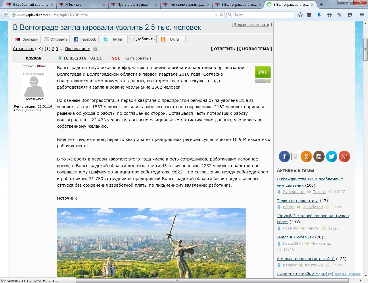Click the Volgograd statue photo
Screen dimensions: 368x283
click(x=151, y=243)
